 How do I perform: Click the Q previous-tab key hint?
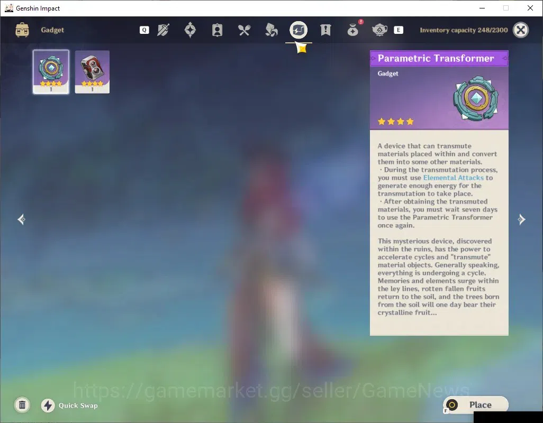point(144,30)
